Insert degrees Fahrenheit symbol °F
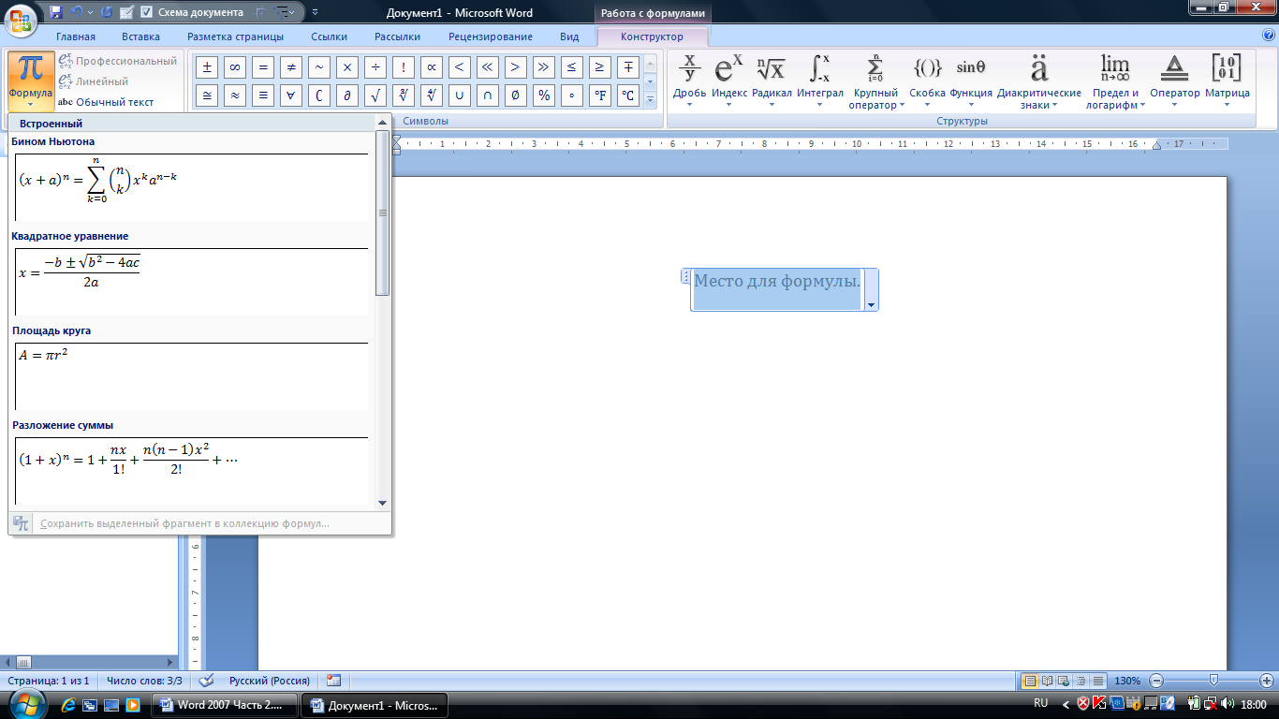1279x719 pixels. [600, 95]
